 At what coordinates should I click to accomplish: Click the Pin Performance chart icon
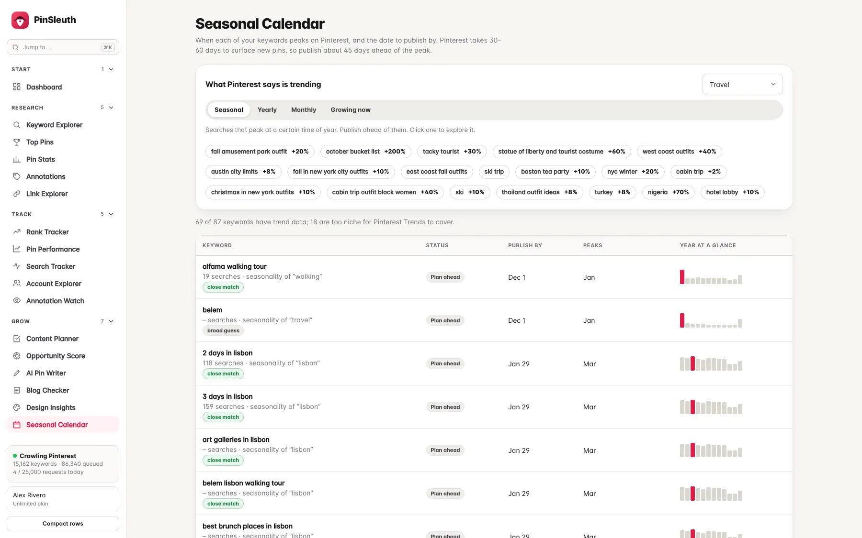click(x=17, y=249)
